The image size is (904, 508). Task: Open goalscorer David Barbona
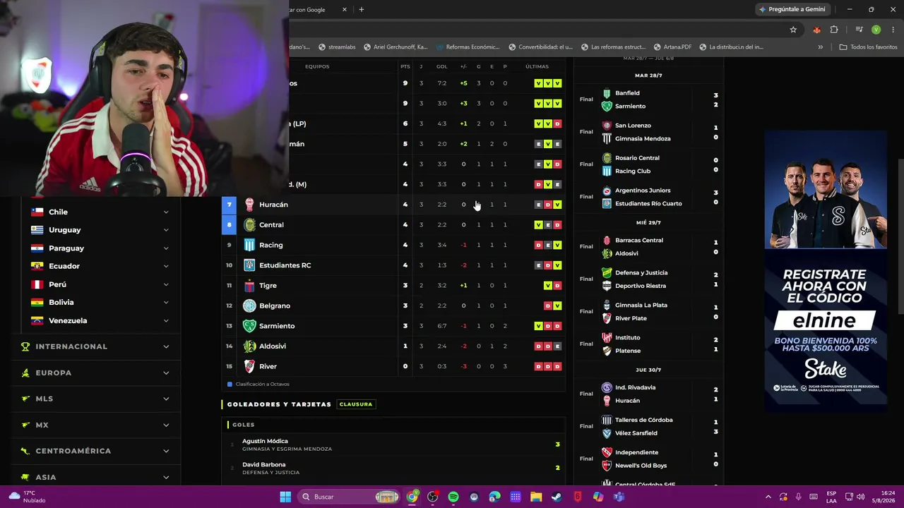tap(264, 465)
